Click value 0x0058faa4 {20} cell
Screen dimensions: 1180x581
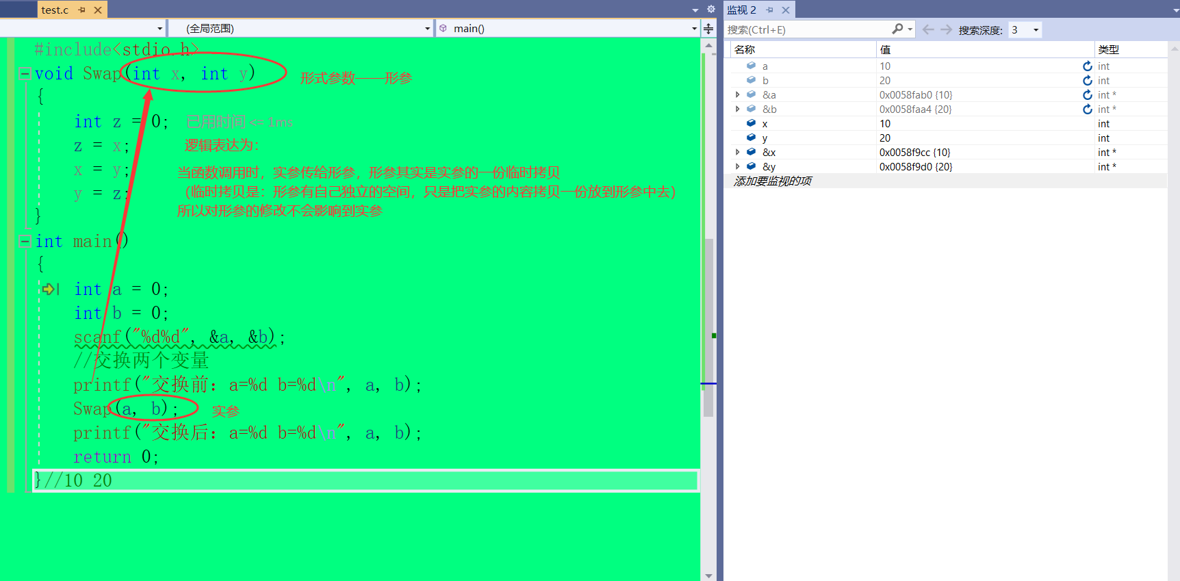[x=916, y=109]
